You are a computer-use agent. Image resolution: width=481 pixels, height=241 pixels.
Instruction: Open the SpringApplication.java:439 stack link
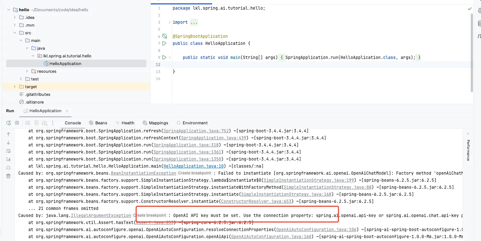point(214,138)
